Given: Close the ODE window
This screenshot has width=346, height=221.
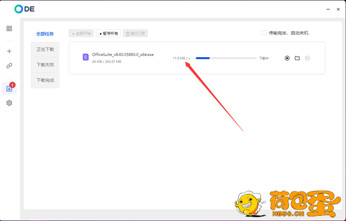Looking at the screenshot, I should pos(338,9).
